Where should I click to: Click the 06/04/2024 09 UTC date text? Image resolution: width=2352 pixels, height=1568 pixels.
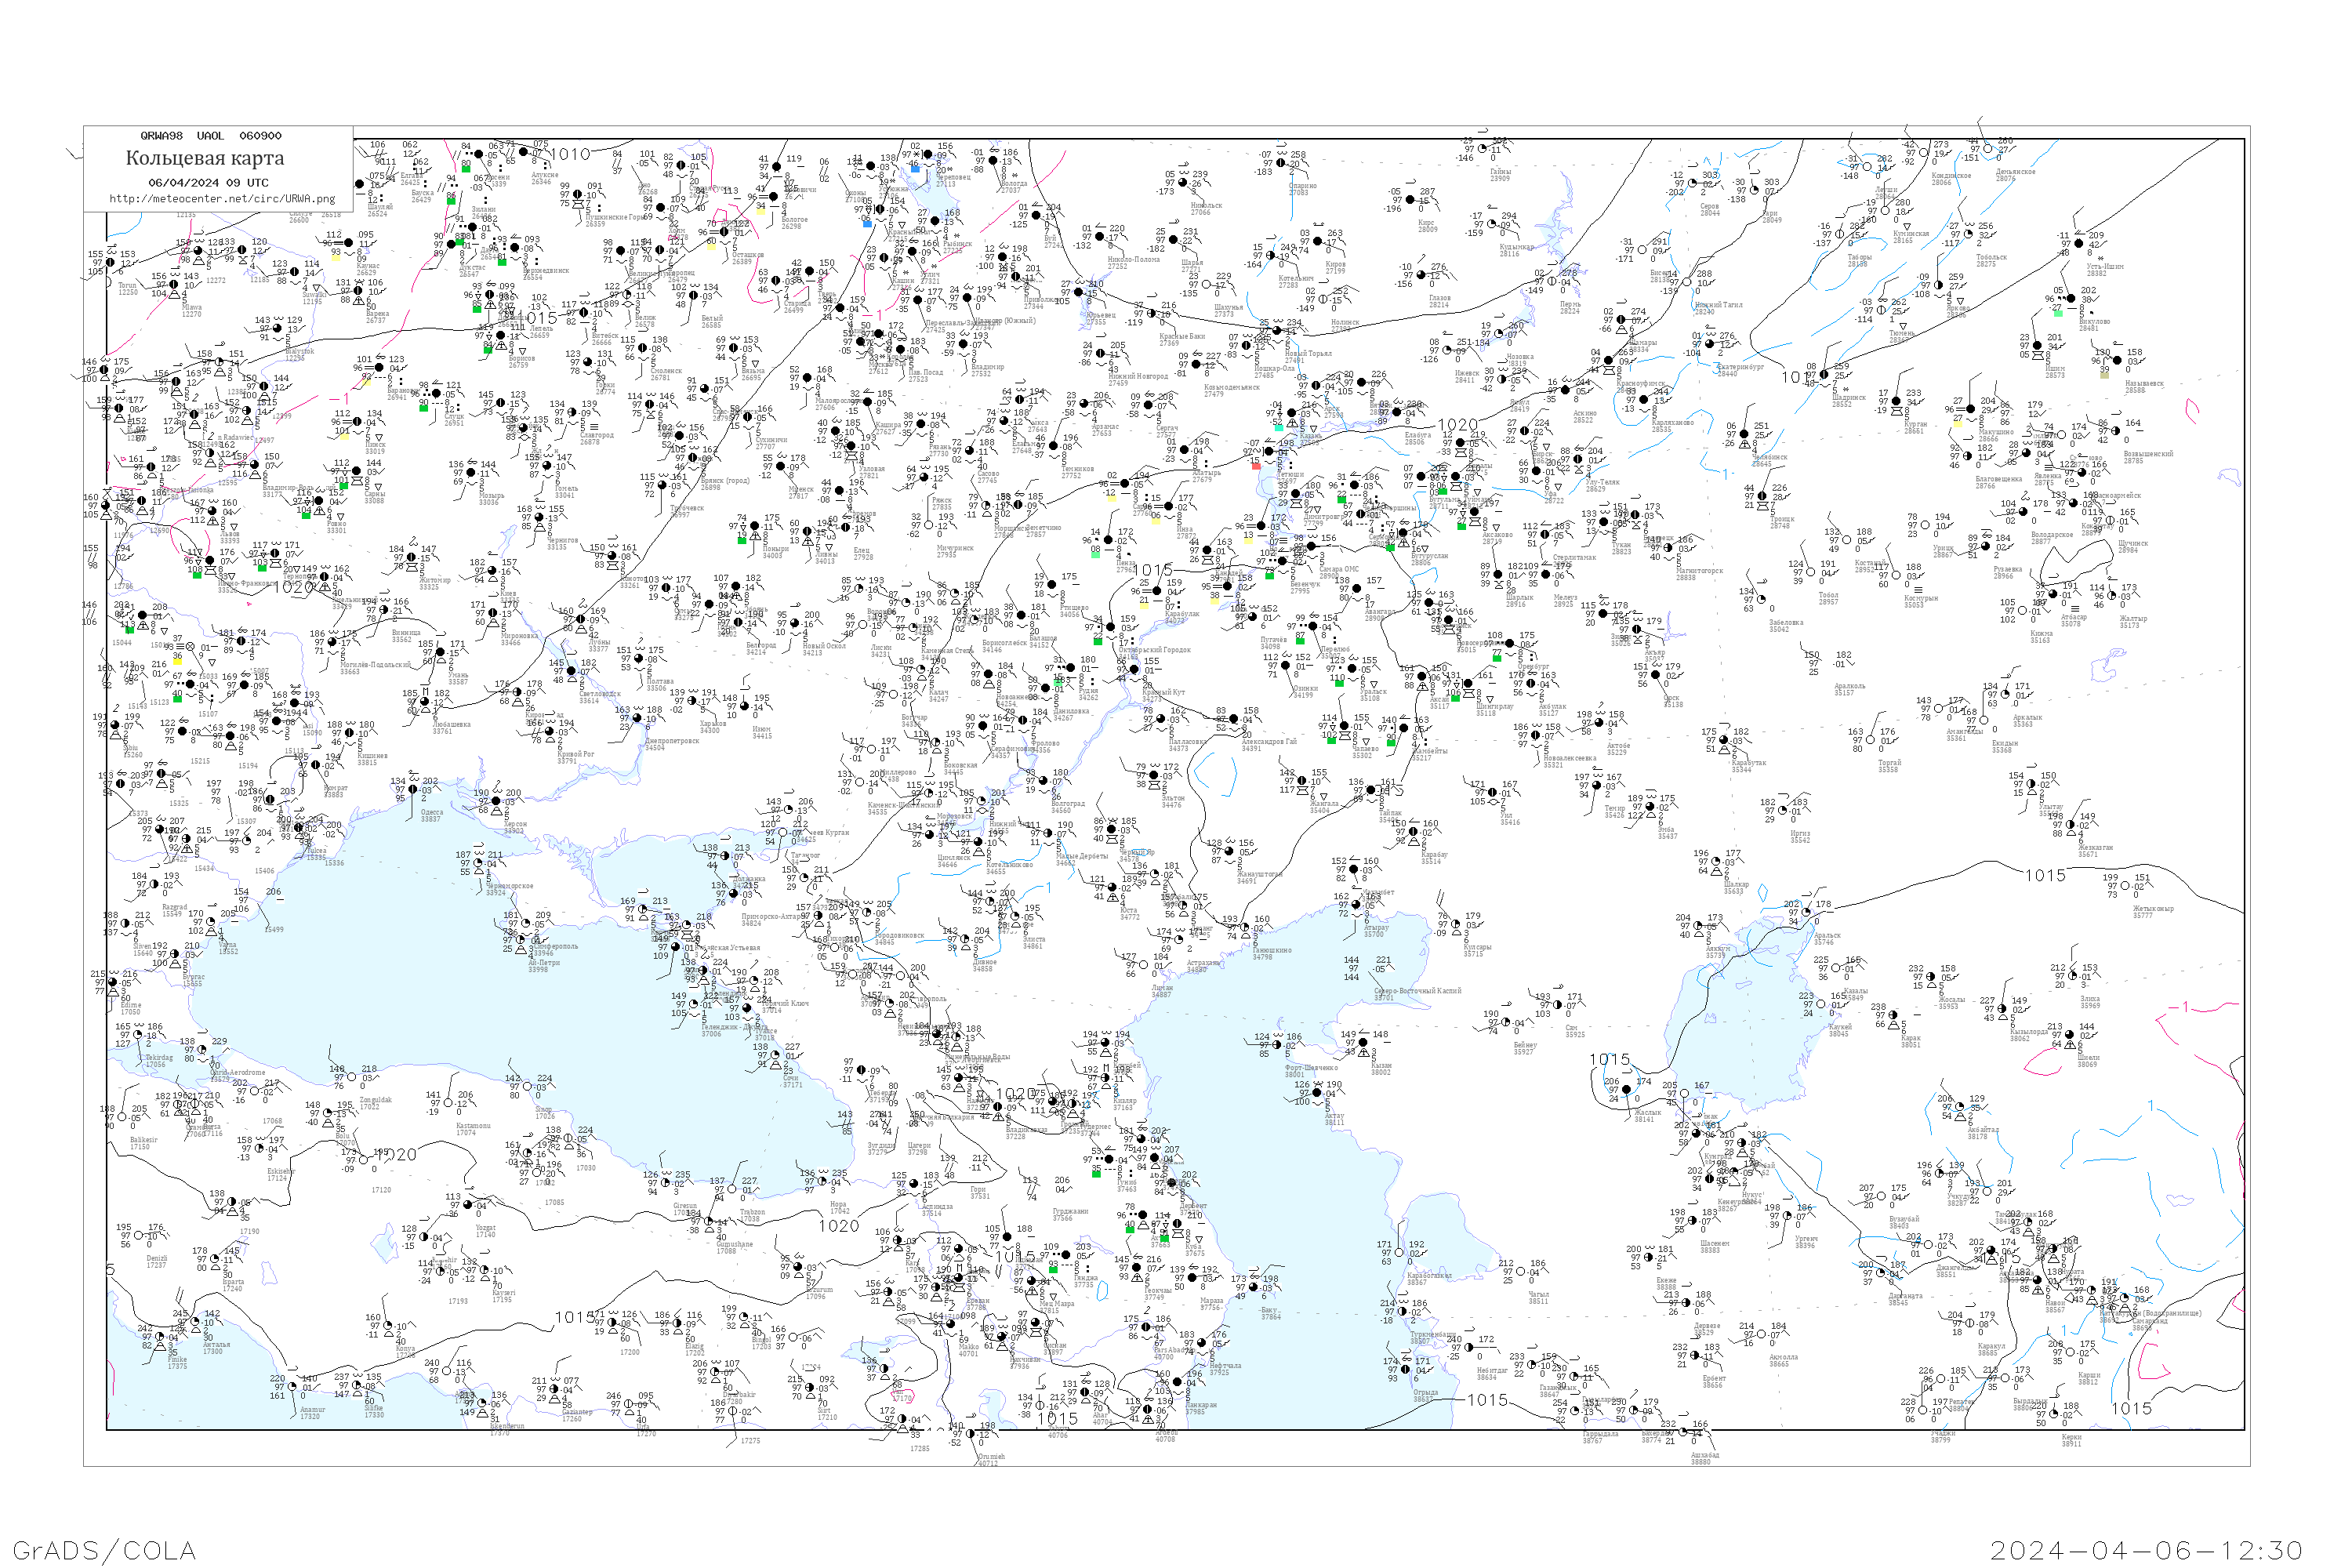pos(208,183)
